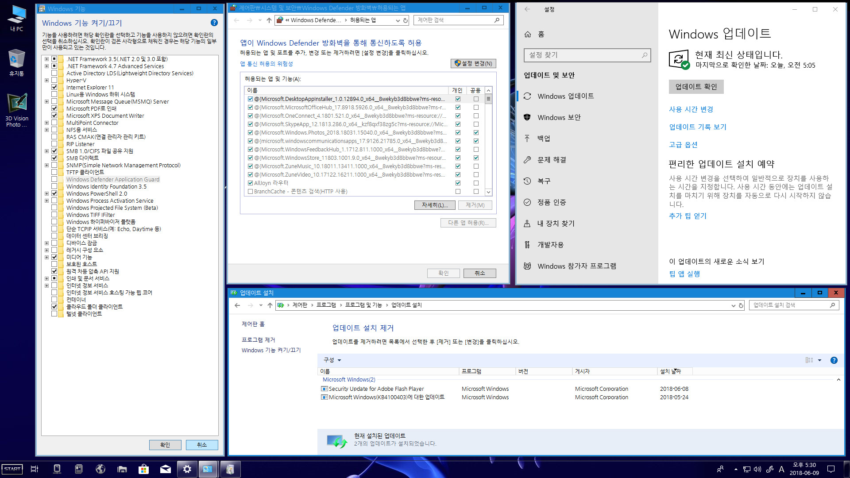
Task: Click the 개발자용 developer icon
Action: (x=527, y=245)
